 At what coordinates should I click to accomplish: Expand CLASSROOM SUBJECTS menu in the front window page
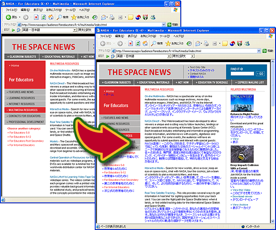pos(116,82)
